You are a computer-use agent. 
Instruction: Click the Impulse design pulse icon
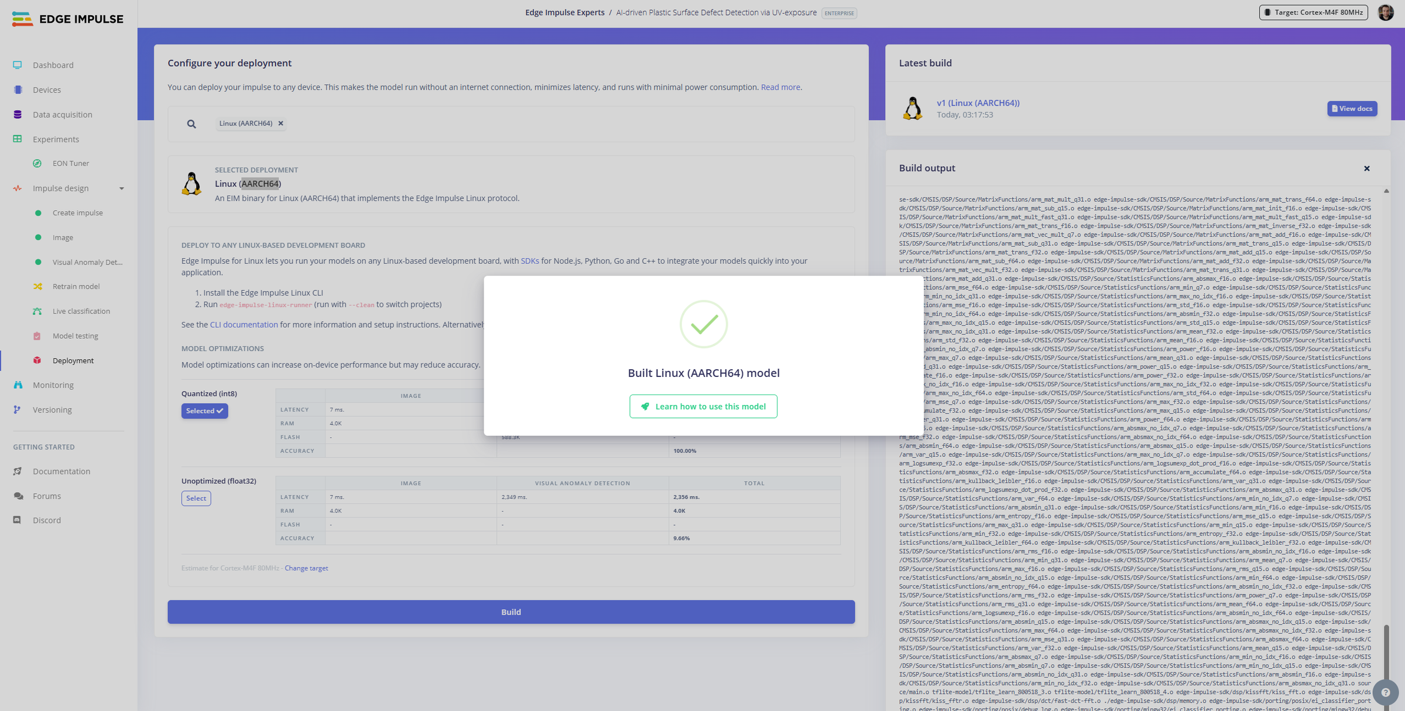[x=18, y=188]
